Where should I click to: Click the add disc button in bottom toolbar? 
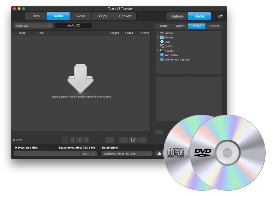coord(124,140)
